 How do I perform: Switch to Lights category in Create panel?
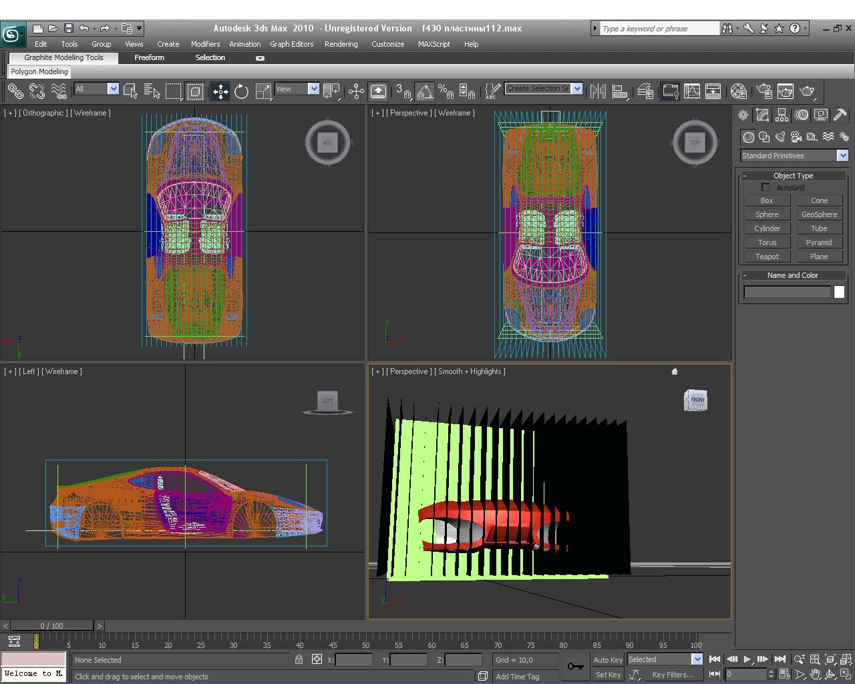coord(780,137)
